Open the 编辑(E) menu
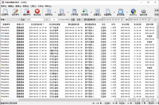 coord(11,6)
